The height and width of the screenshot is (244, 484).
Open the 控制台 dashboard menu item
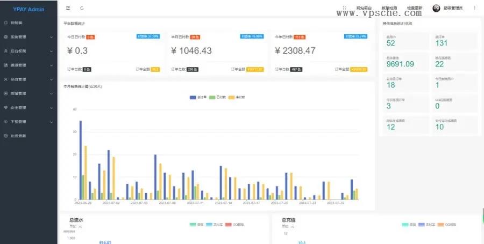[x=29, y=23]
